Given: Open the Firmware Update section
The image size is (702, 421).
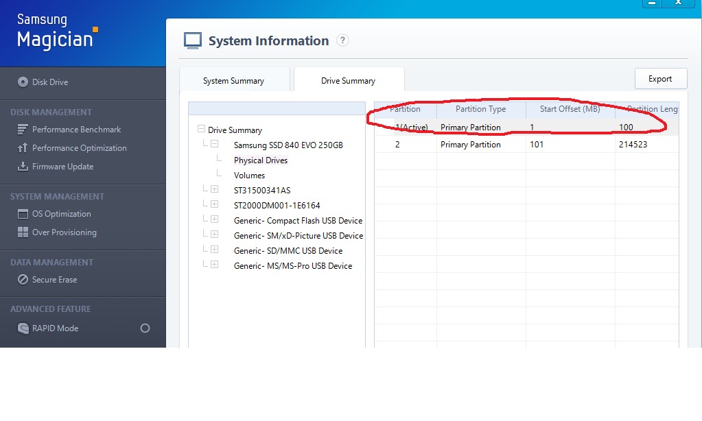Looking at the screenshot, I should point(62,167).
